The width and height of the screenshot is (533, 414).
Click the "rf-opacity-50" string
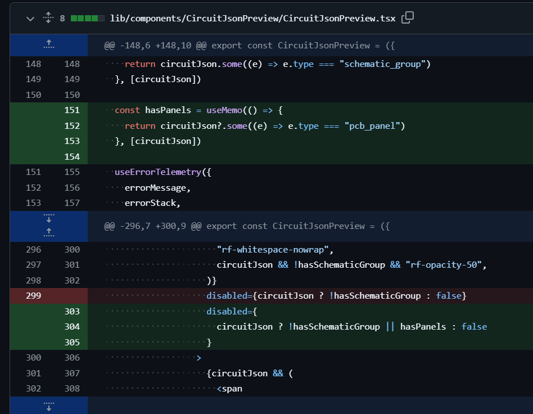tap(443, 265)
